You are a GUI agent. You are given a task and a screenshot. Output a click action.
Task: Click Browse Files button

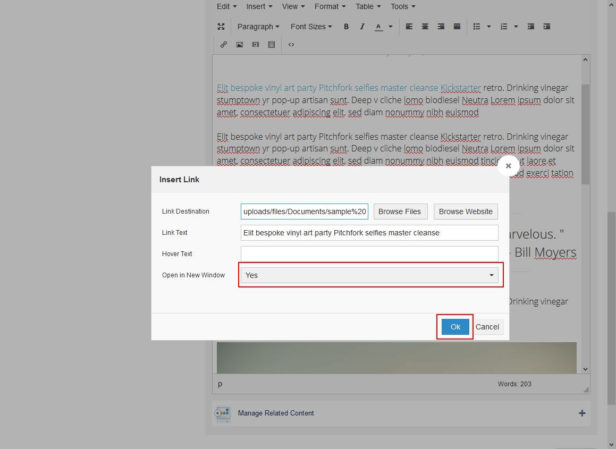pyautogui.click(x=400, y=211)
